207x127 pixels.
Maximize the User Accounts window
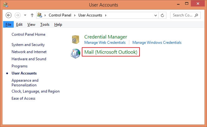187,3
